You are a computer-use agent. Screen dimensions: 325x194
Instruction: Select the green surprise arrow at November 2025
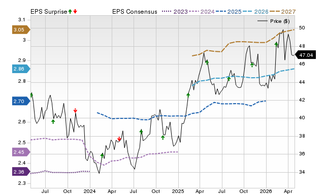[252, 65]
